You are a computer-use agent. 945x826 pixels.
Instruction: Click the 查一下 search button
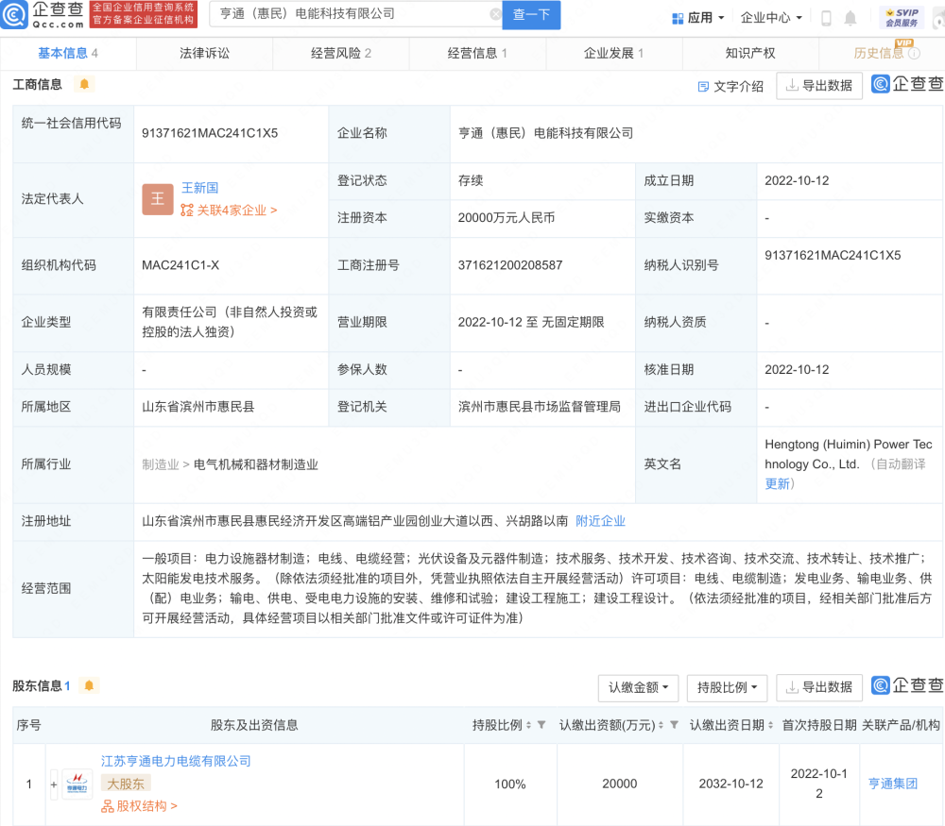(531, 14)
